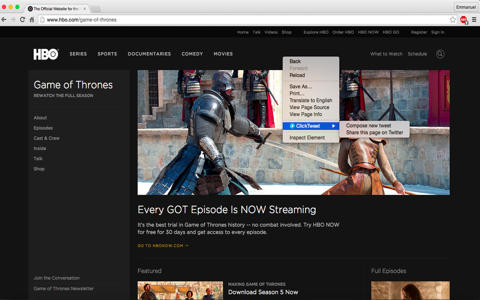
Task: Click the REWATCH THE FULL SEASON text
Action: pyautogui.click(x=63, y=96)
